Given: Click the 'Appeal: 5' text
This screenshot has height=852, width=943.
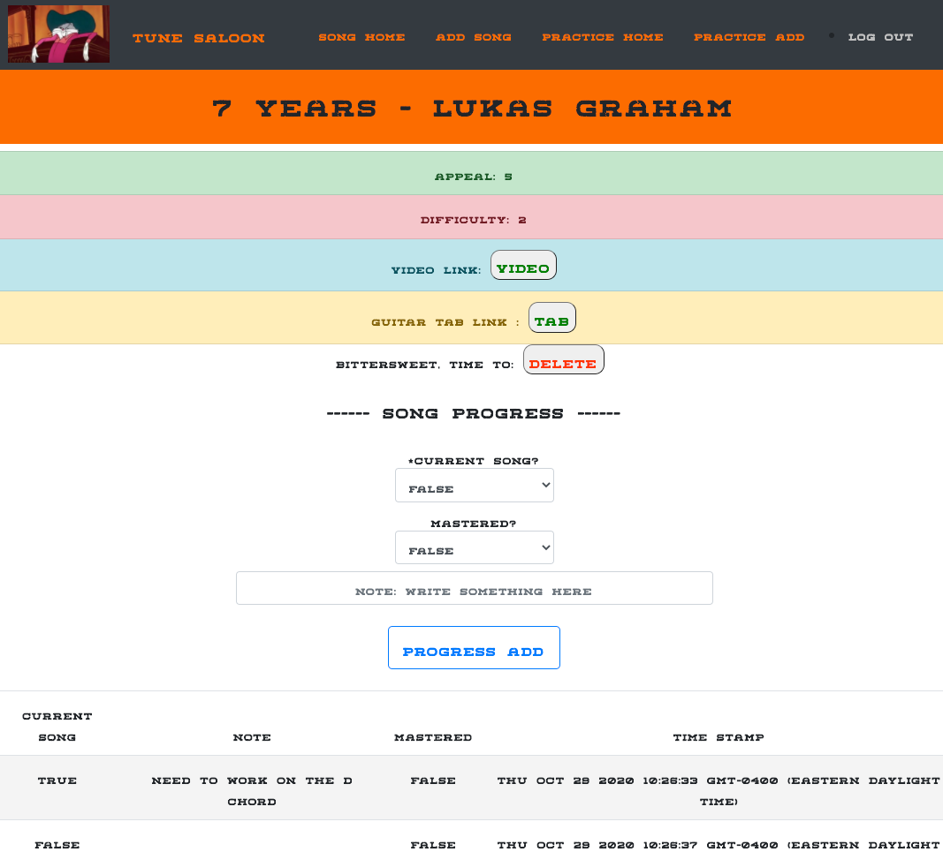Looking at the screenshot, I should tap(474, 177).
